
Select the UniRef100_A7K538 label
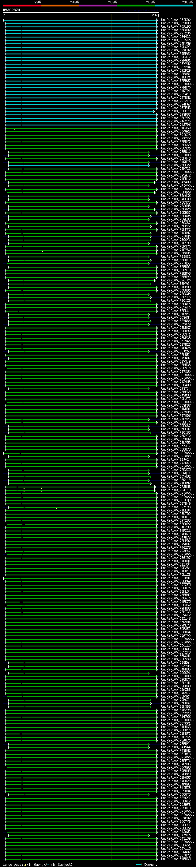[x=175, y=365]
